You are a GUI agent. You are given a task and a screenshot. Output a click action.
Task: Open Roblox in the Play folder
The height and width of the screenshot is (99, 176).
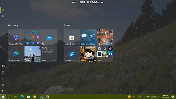coord(100,49)
